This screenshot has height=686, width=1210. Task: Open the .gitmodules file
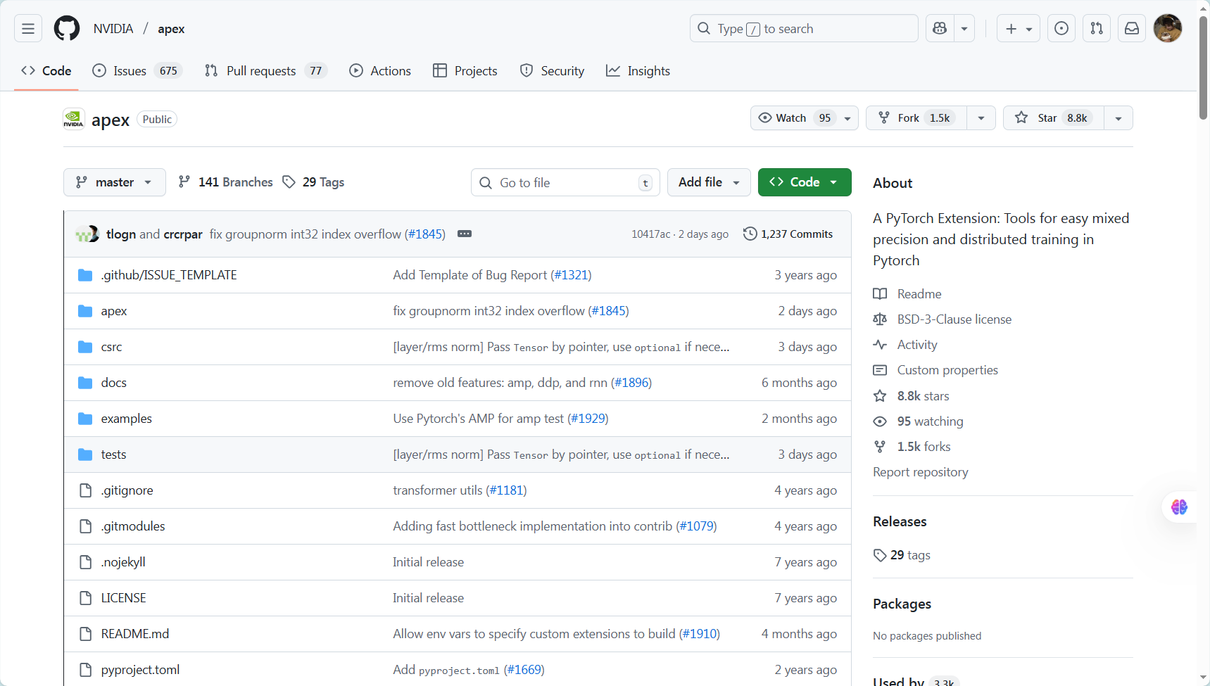click(133, 526)
